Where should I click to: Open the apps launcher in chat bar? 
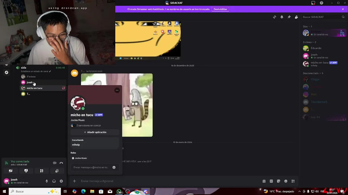293,181
